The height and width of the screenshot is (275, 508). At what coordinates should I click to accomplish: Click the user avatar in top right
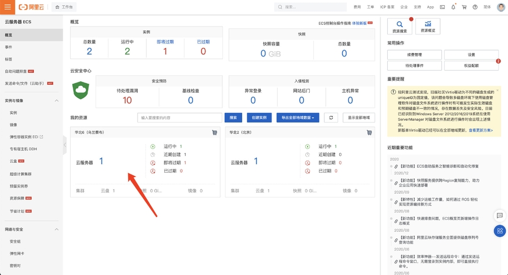click(x=501, y=7)
